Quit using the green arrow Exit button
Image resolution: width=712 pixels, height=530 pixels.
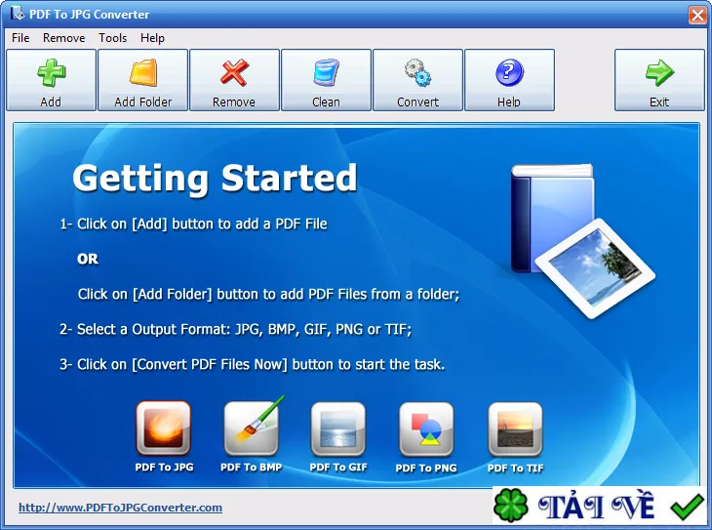coord(659,80)
